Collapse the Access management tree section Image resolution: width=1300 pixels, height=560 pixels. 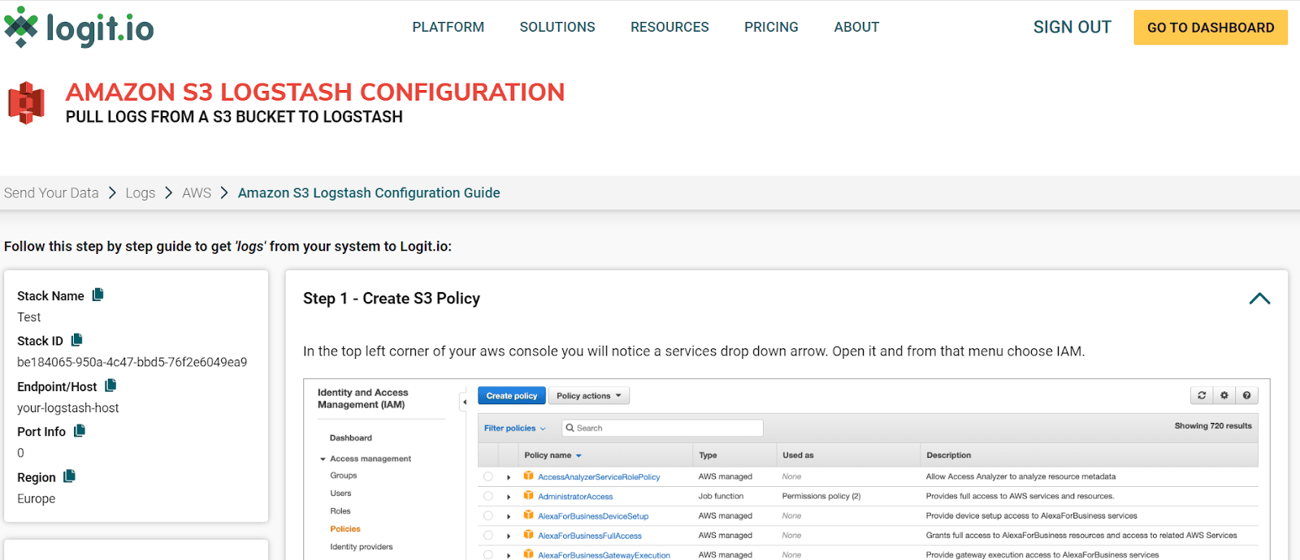[x=323, y=459]
